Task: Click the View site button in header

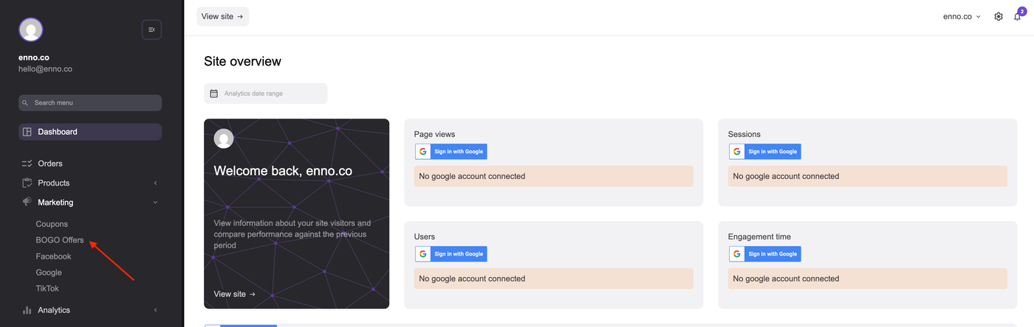Action: (x=222, y=16)
